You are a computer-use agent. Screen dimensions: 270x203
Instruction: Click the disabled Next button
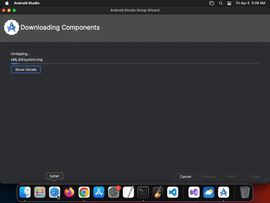(x=232, y=177)
